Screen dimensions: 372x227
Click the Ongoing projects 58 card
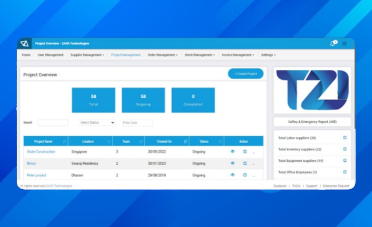(144, 100)
